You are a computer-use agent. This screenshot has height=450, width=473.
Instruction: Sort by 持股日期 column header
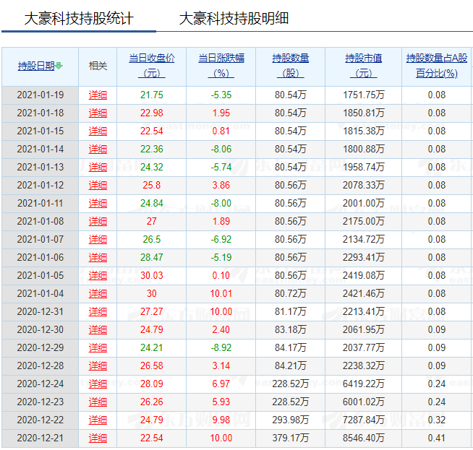(36, 66)
